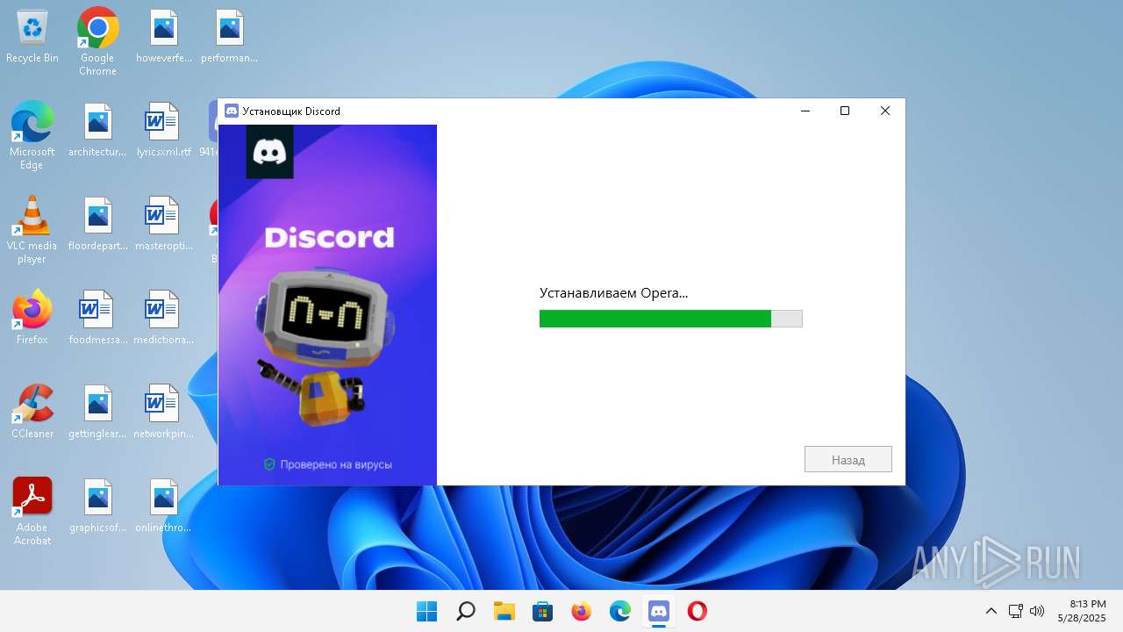Select the howeverfe... image file

(x=164, y=37)
